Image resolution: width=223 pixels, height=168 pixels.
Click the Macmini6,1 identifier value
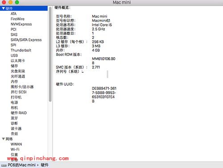[x=101, y=21]
